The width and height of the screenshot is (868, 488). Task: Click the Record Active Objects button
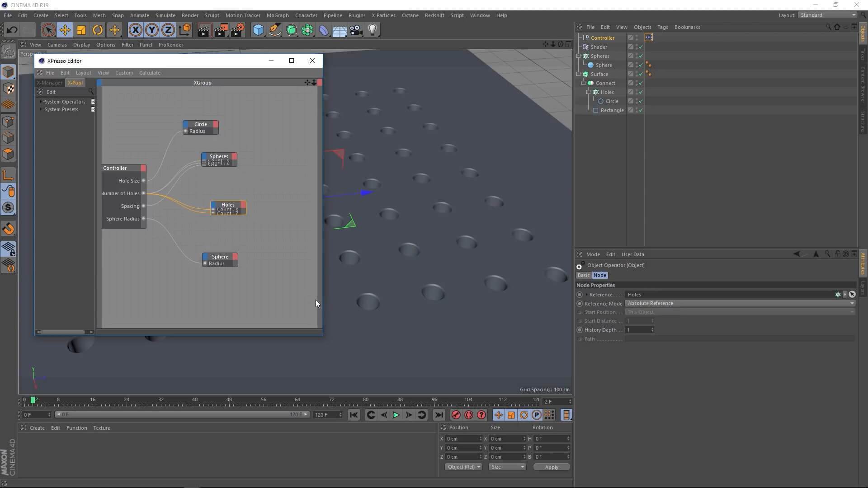(x=456, y=415)
